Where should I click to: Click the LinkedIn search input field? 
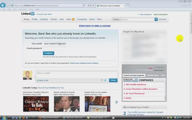(138, 19)
